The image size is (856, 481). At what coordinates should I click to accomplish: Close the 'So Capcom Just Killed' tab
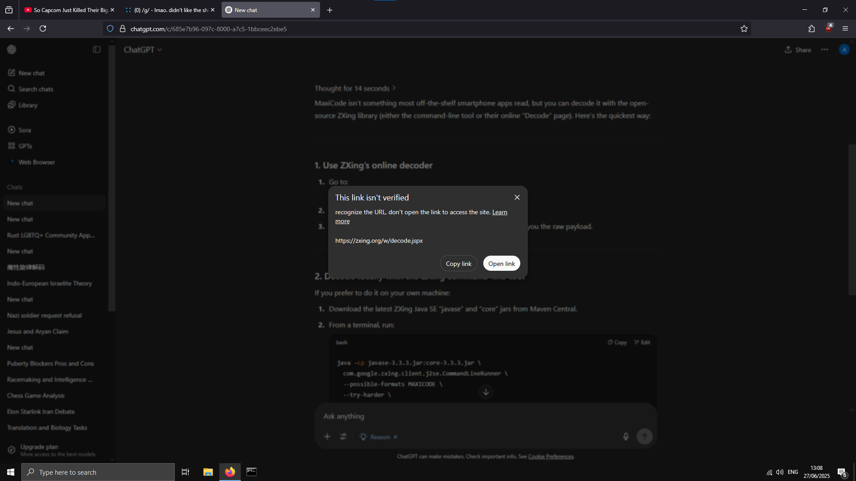coord(112,10)
